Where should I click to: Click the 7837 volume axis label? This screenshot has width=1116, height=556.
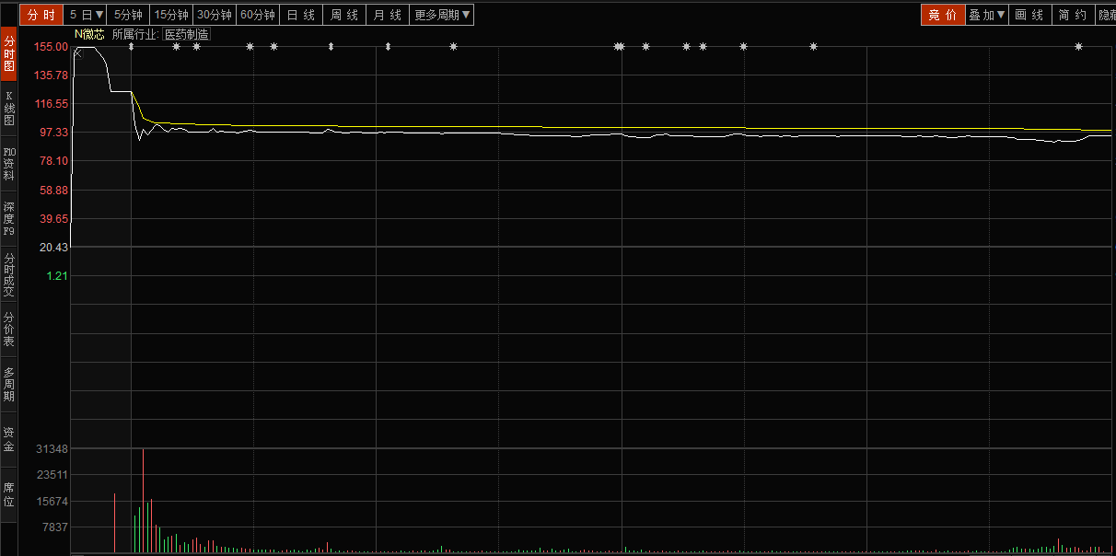(55, 527)
